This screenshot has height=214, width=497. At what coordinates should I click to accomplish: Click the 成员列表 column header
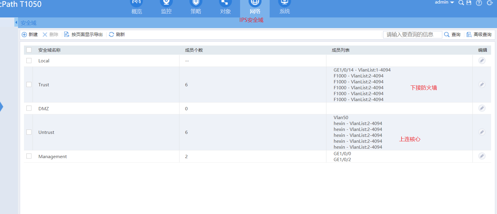pos(341,50)
